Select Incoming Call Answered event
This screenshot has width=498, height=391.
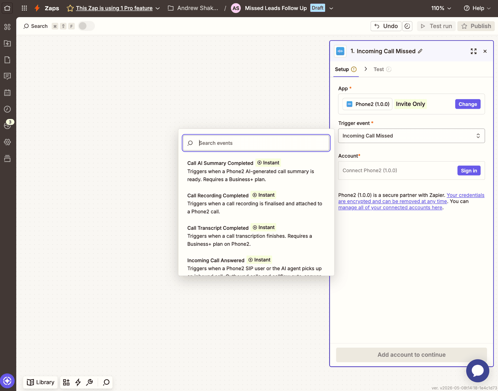pyautogui.click(x=256, y=265)
